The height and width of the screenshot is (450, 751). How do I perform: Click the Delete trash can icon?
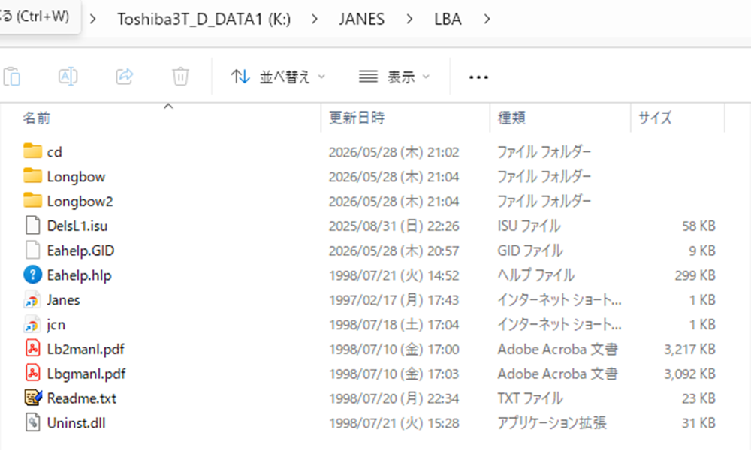180,76
